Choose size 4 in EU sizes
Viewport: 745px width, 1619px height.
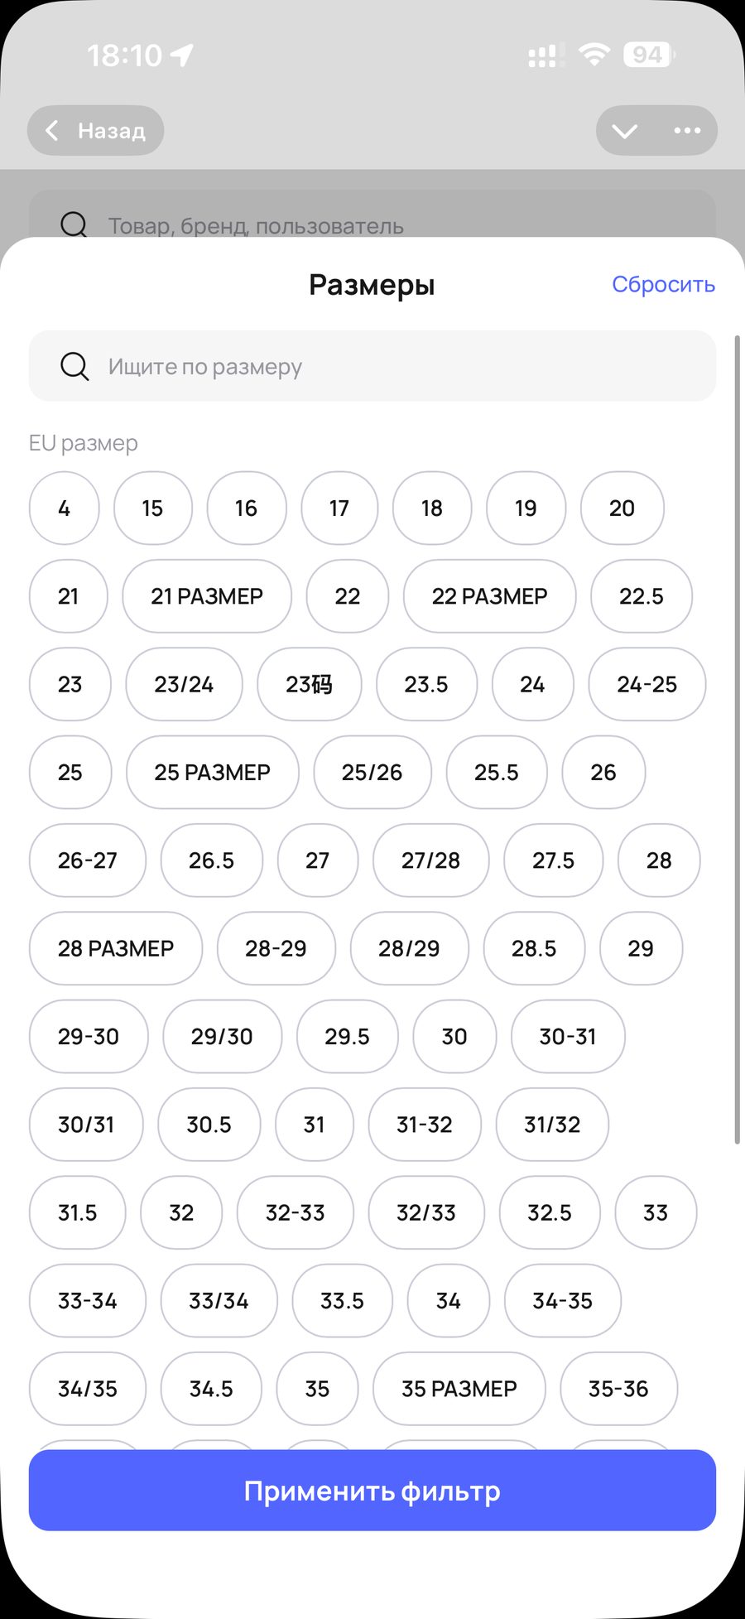(65, 508)
